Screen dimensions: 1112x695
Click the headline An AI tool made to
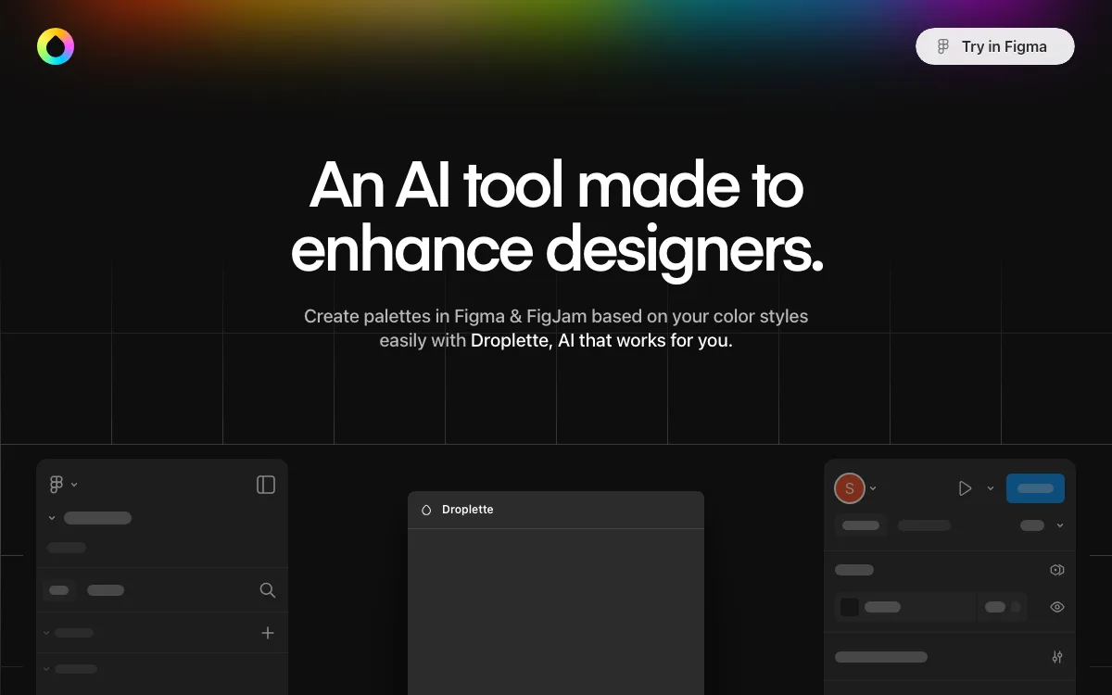pyautogui.click(x=556, y=185)
